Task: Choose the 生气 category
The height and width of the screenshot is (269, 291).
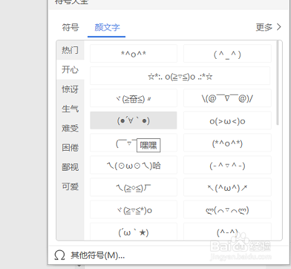Action: tap(71, 109)
